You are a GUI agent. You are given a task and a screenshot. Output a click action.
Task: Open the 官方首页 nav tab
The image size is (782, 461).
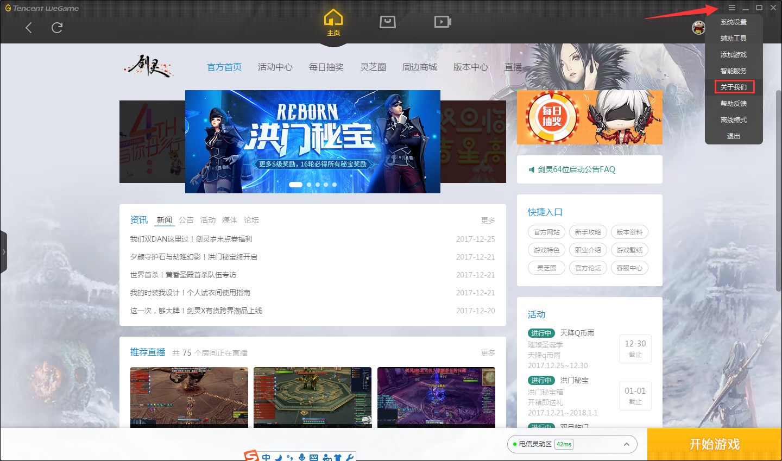(x=224, y=67)
